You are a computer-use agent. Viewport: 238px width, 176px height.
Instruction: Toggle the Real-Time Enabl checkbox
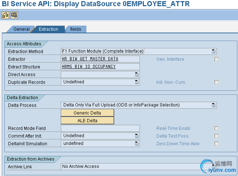pos(217,128)
